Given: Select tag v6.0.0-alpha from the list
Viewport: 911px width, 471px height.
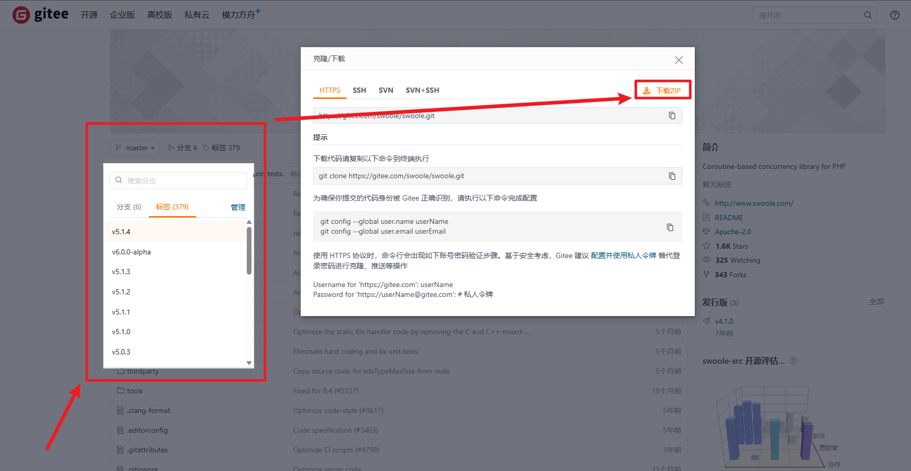Looking at the screenshot, I should 132,252.
